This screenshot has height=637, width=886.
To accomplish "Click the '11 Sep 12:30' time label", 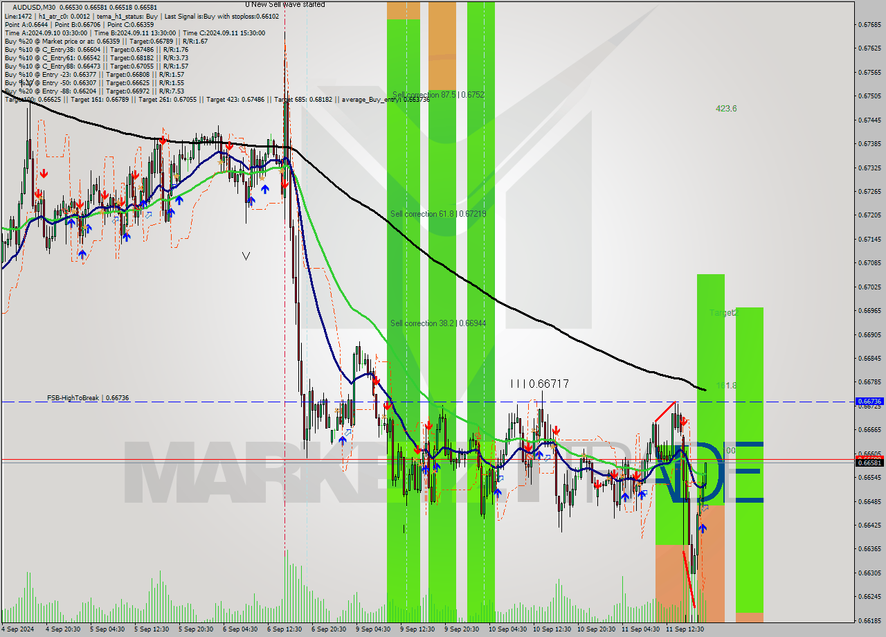I will (x=684, y=629).
